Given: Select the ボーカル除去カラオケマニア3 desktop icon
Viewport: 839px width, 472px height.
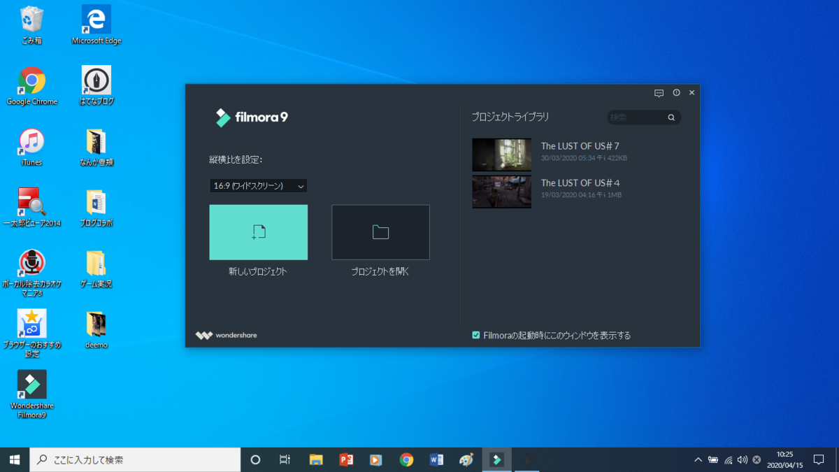Looking at the screenshot, I should pos(31,273).
